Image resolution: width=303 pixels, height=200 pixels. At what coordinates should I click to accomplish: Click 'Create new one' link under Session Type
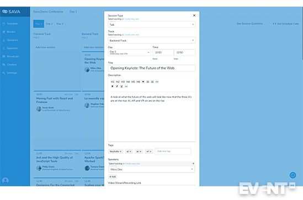click(131, 19)
